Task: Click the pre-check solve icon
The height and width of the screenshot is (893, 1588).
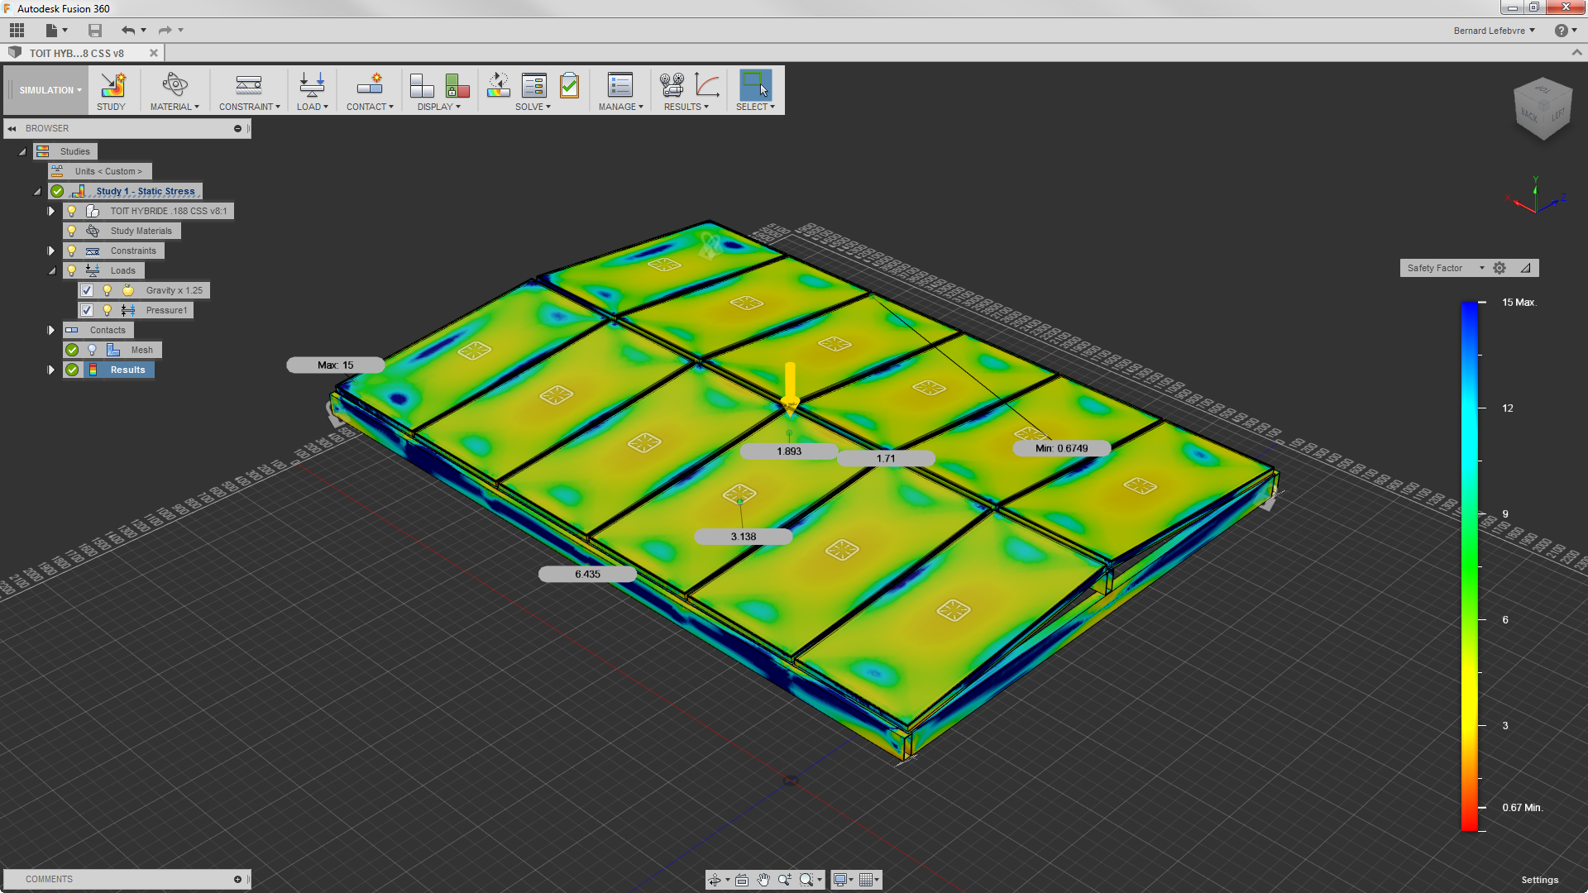Action: (x=498, y=85)
